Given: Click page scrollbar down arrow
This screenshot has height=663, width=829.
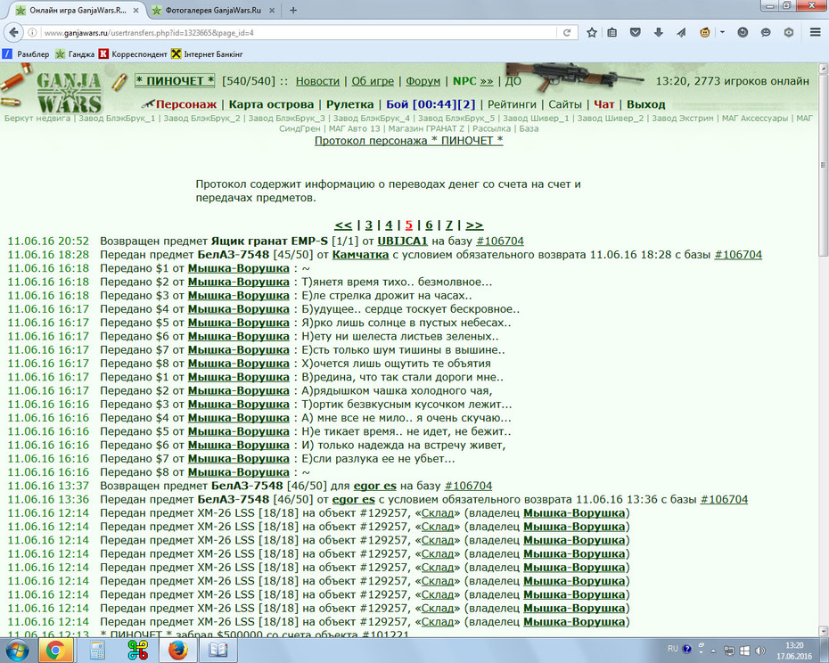Looking at the screenshot, I should pos(823,630).
